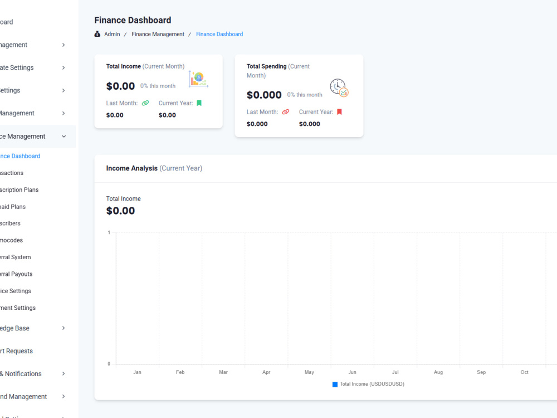This screenshot has height=418, width=557.
Task: Click the blue Total Income legend square
Action: point(335,384)
